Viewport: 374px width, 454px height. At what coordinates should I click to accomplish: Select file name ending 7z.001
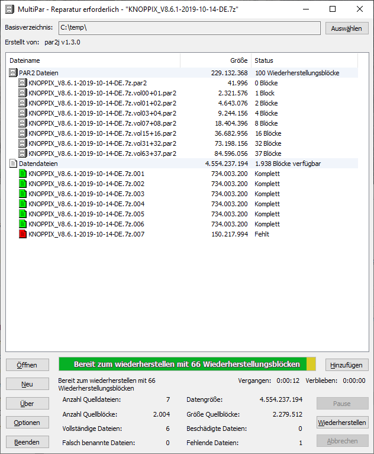click(x=86, y=174)
